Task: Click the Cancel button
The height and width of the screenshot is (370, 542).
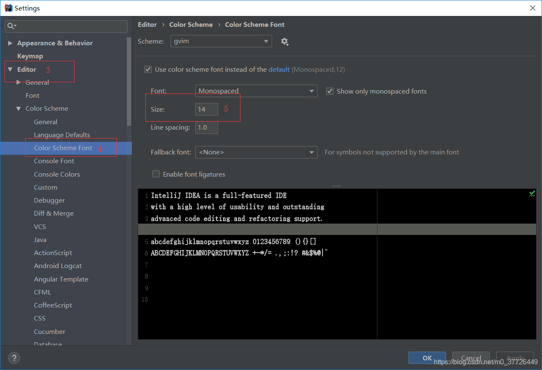Action: click(x=471, y=358)
